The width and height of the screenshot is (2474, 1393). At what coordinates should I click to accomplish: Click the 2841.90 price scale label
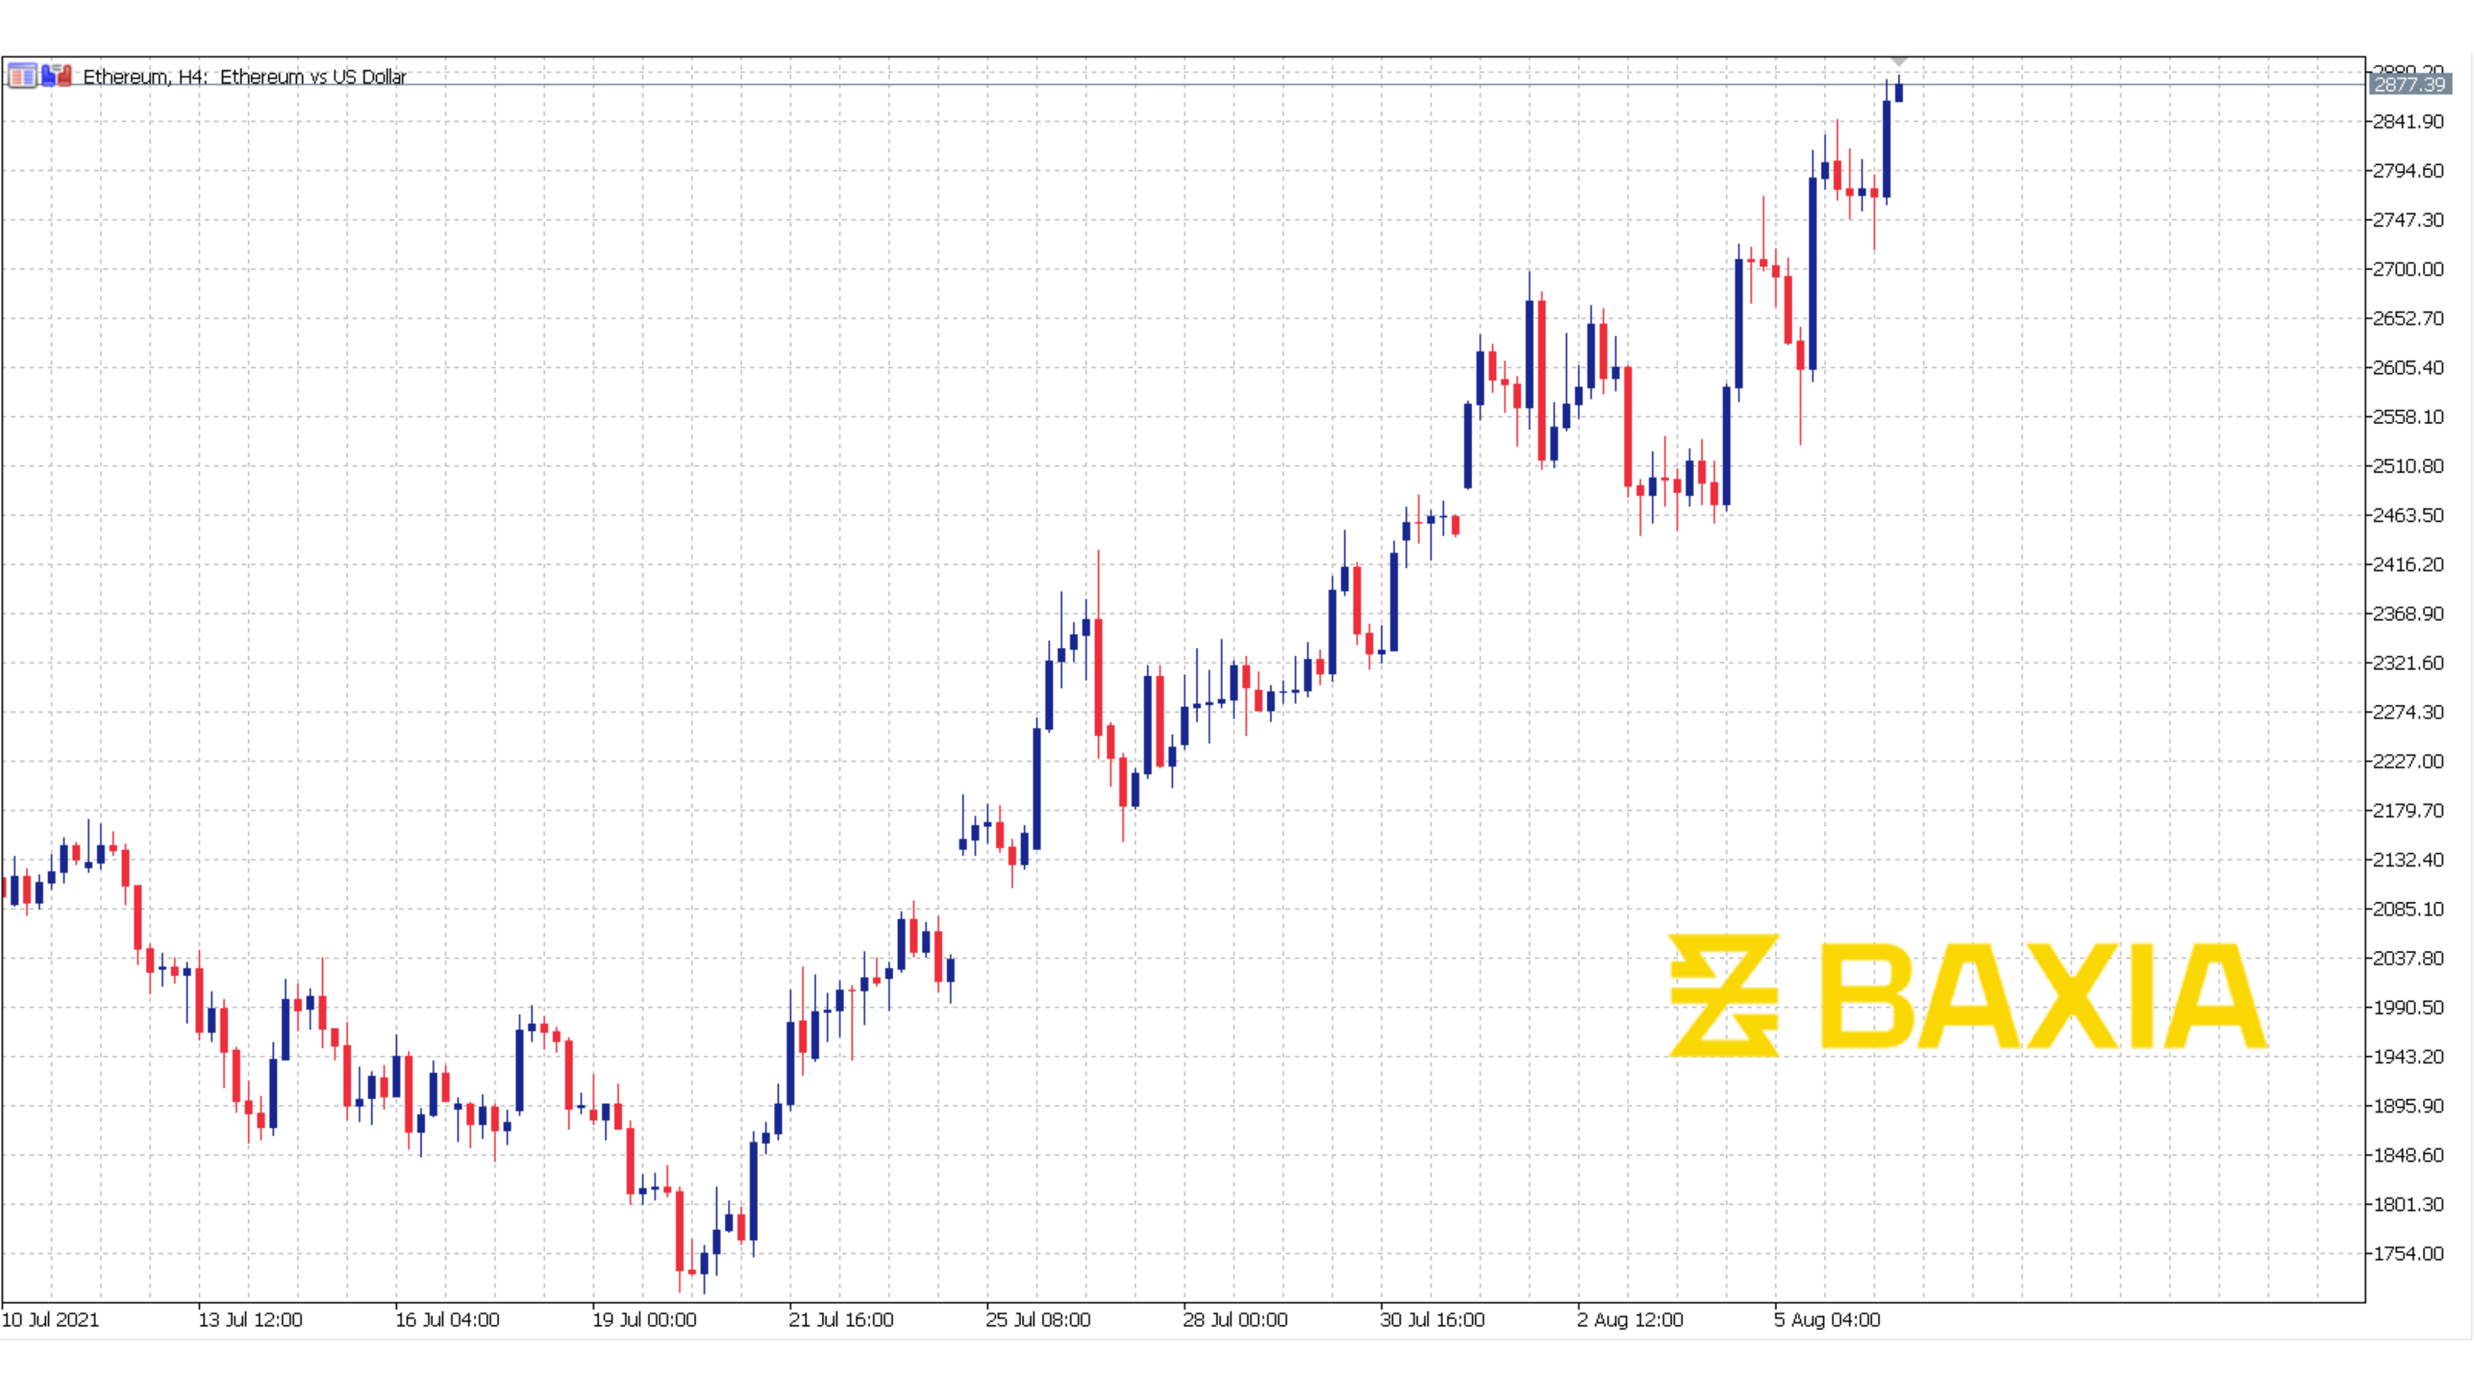pos(2408,122)
